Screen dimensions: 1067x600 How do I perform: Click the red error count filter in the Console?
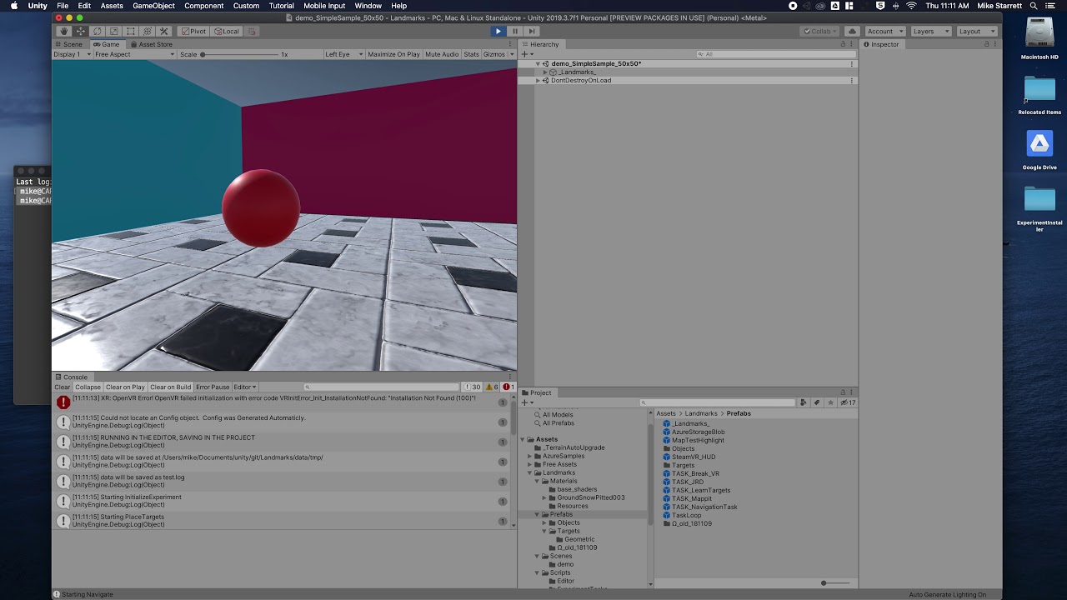point(508,387)
